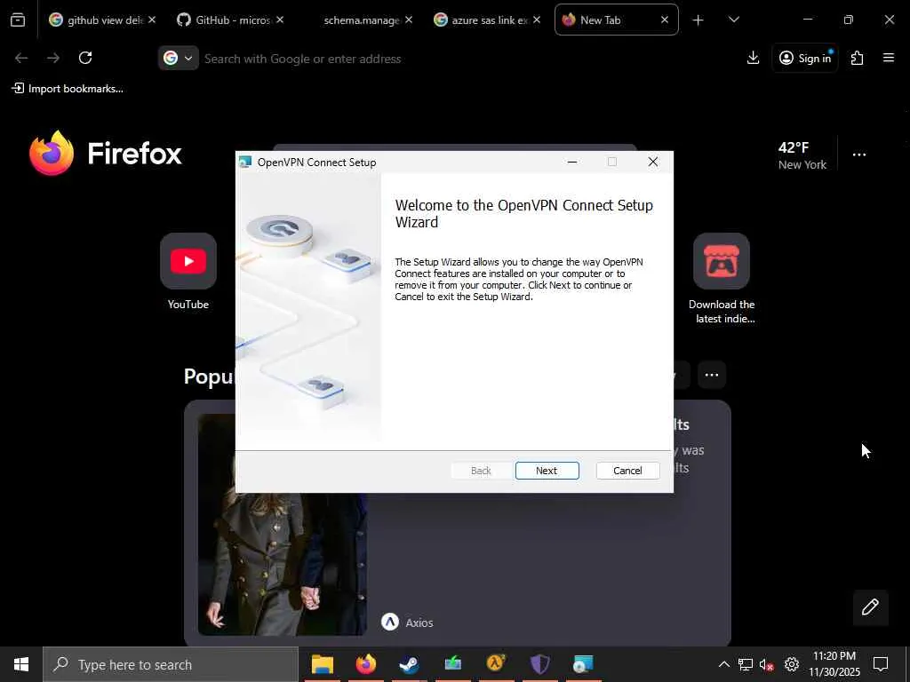Click Next in OpenVPN Connect Setup
Screen dimensions: 910x682
[x=547, y=471]
